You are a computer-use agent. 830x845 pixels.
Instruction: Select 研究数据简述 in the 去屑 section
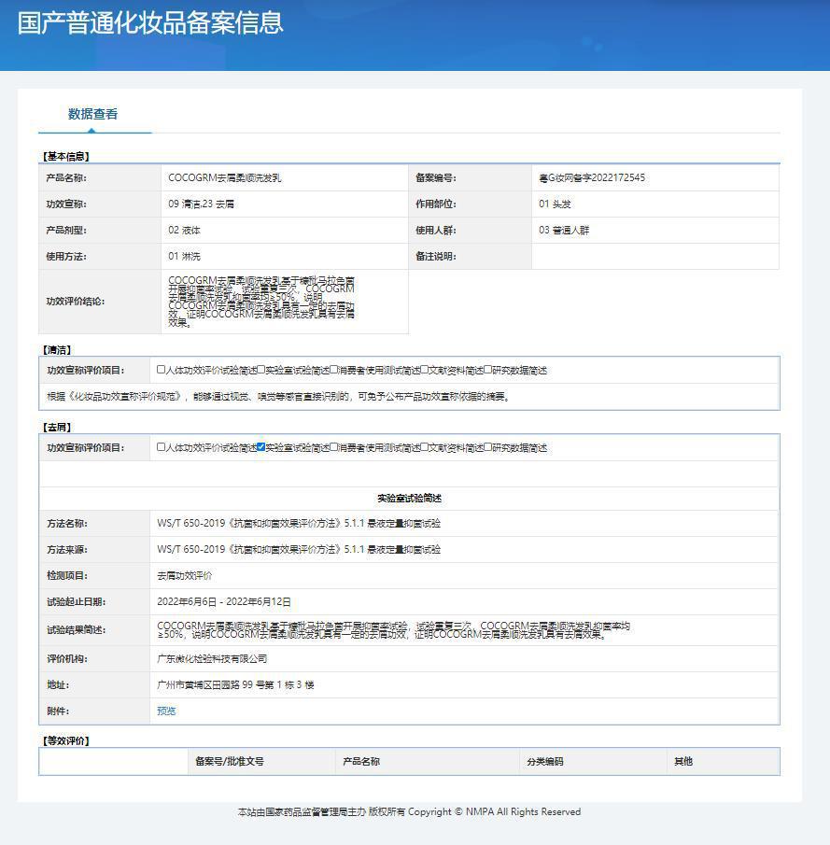pos(487,447)
